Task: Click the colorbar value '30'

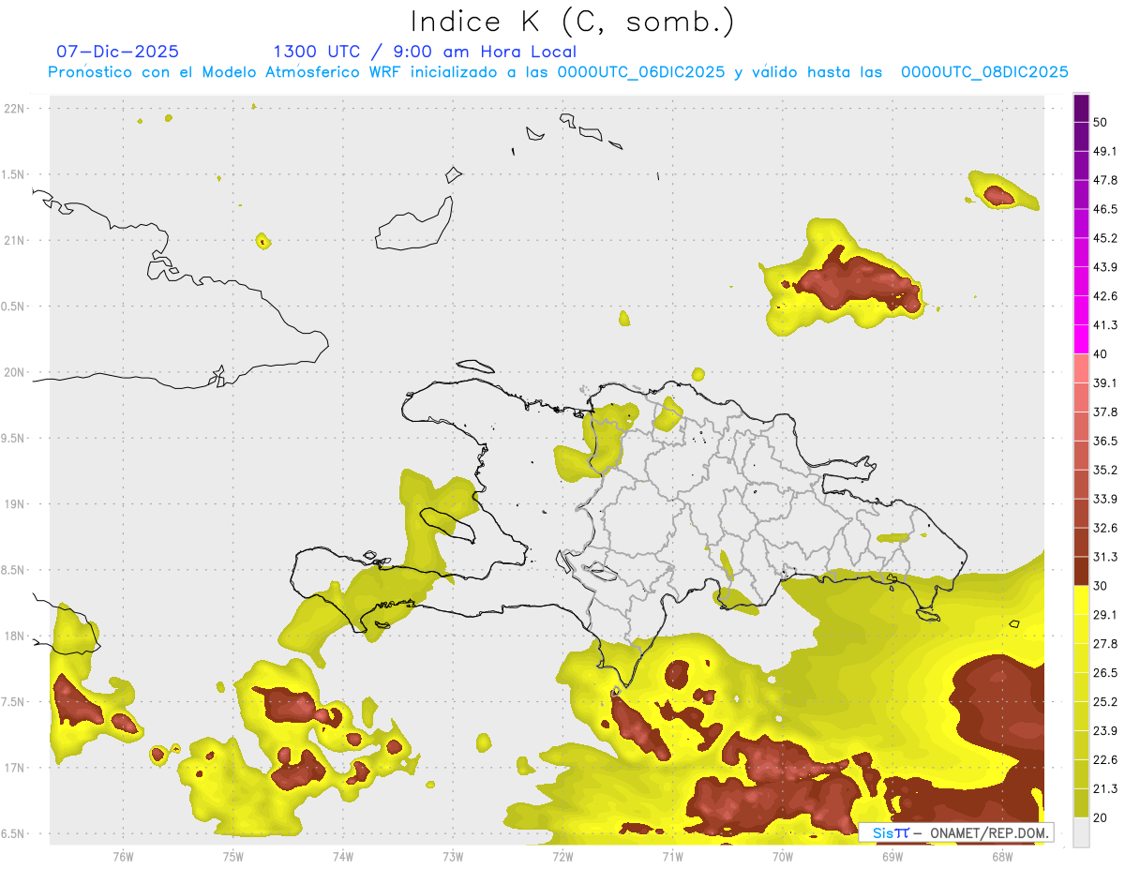Action: tap(1102, 586)
